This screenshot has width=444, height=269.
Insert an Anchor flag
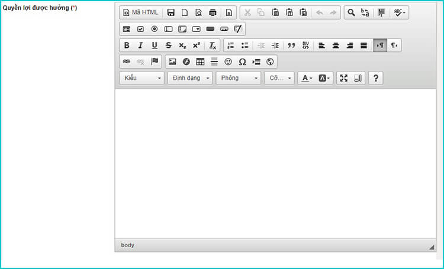click(x=155, y=61)
